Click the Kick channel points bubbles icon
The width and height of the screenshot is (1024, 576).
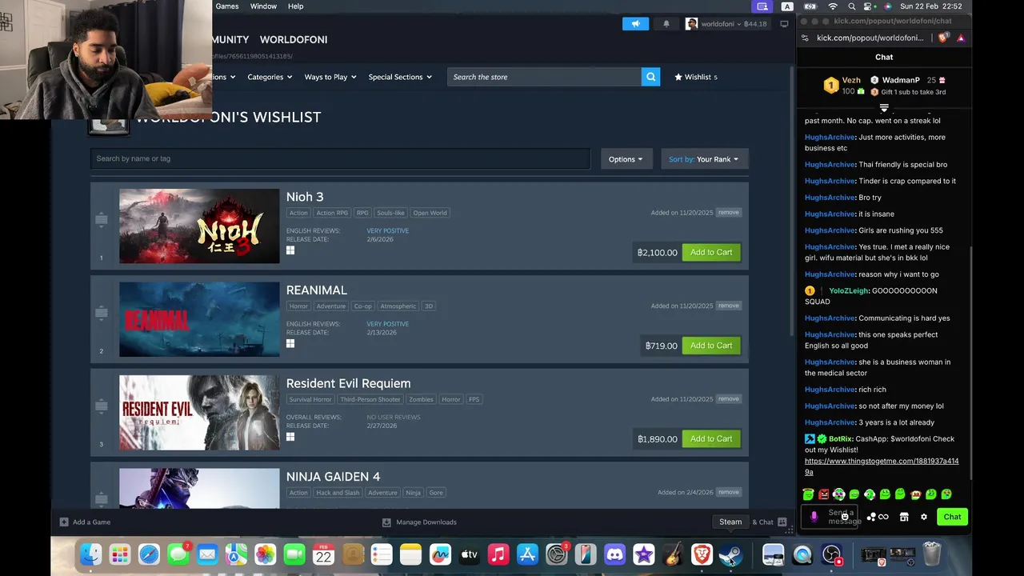871,517
